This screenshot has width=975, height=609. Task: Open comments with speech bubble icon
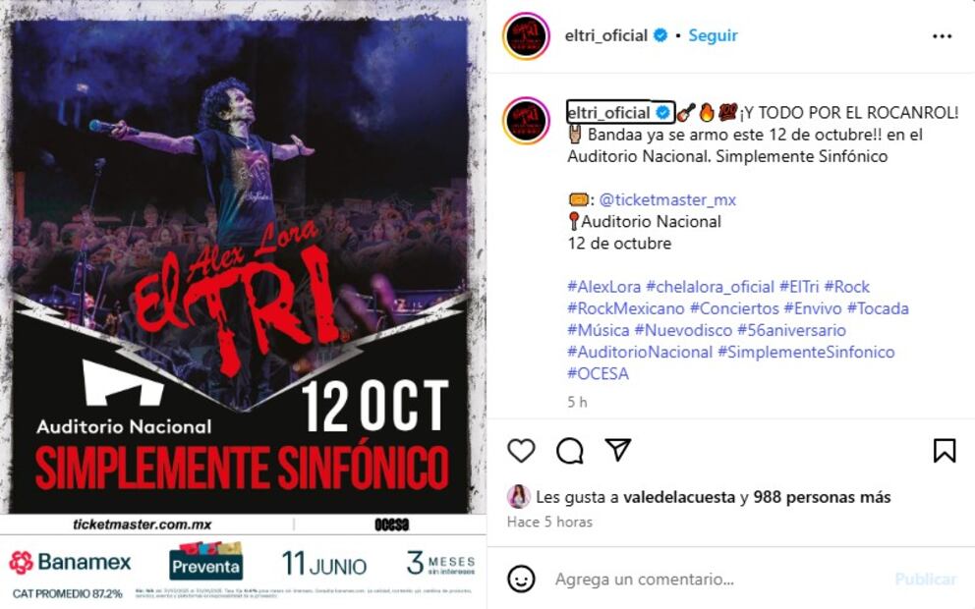[570, 451]
